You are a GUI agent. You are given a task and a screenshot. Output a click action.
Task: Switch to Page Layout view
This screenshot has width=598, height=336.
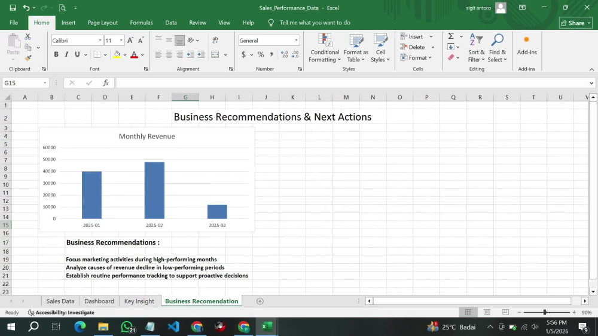487,312
